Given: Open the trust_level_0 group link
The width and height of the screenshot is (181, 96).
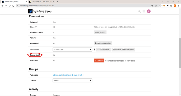Looking at the screenshot, I should [x=68, y=75].
